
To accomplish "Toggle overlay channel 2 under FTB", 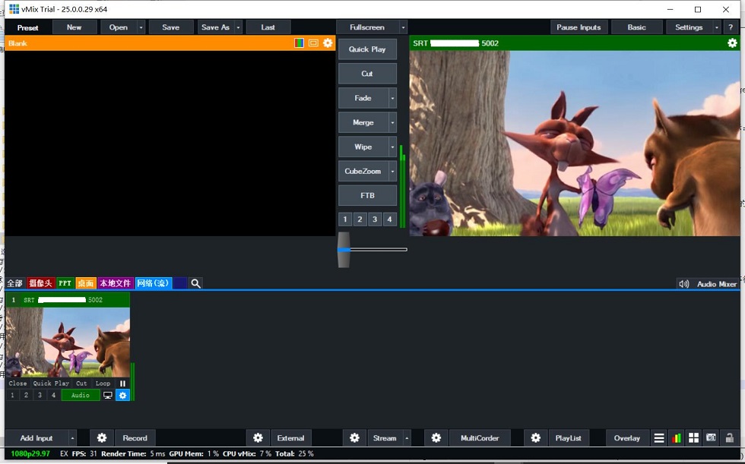I will coord(360,219).
